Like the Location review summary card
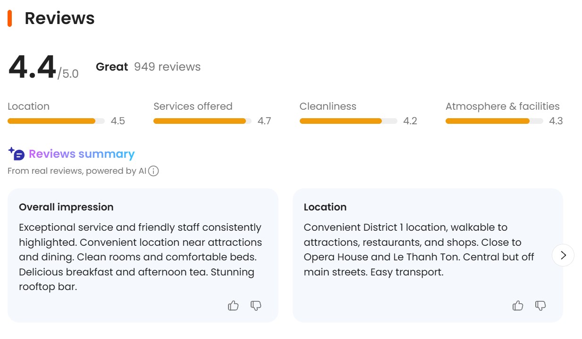This screenshot has width=582, height=339. [x=518, y=306]
